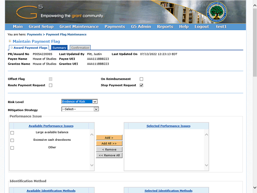Select the Large available balance checkbox
Screen dimensions: 257x193
12,133
